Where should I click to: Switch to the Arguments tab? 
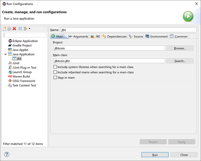(78, 36)
